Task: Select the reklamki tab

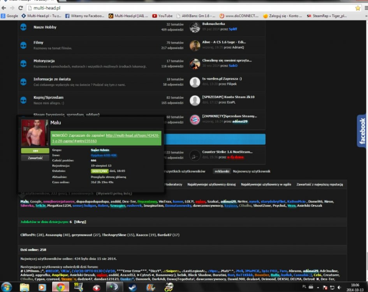Action: pos(222,171)
